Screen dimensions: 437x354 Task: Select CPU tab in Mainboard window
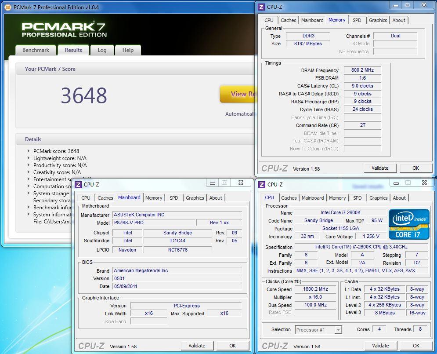[x=86, y=198]
